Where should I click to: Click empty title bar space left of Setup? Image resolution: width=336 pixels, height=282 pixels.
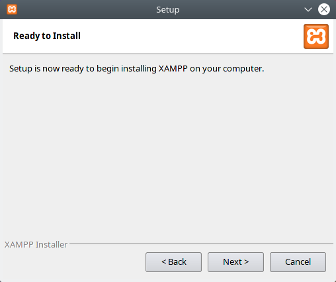click(x=86, y=9)
